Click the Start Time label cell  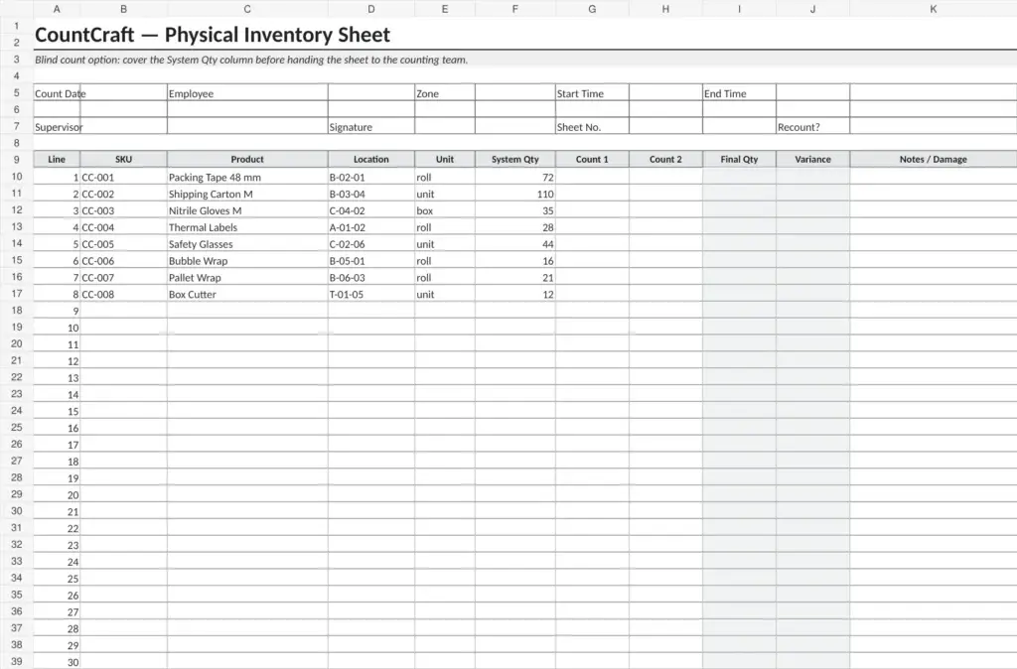[592, 92]
